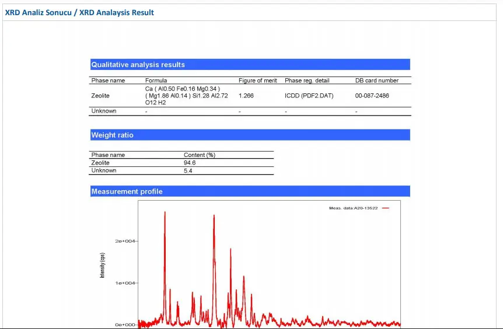Click the 0e+000 y-axis tick label
The width and height of the screenshot is (503, 329).
coord(125,325)
